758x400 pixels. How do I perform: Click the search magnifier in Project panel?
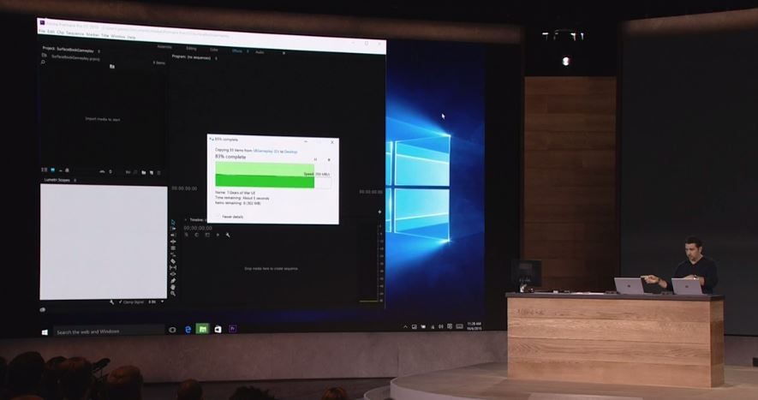pos(43,62)
